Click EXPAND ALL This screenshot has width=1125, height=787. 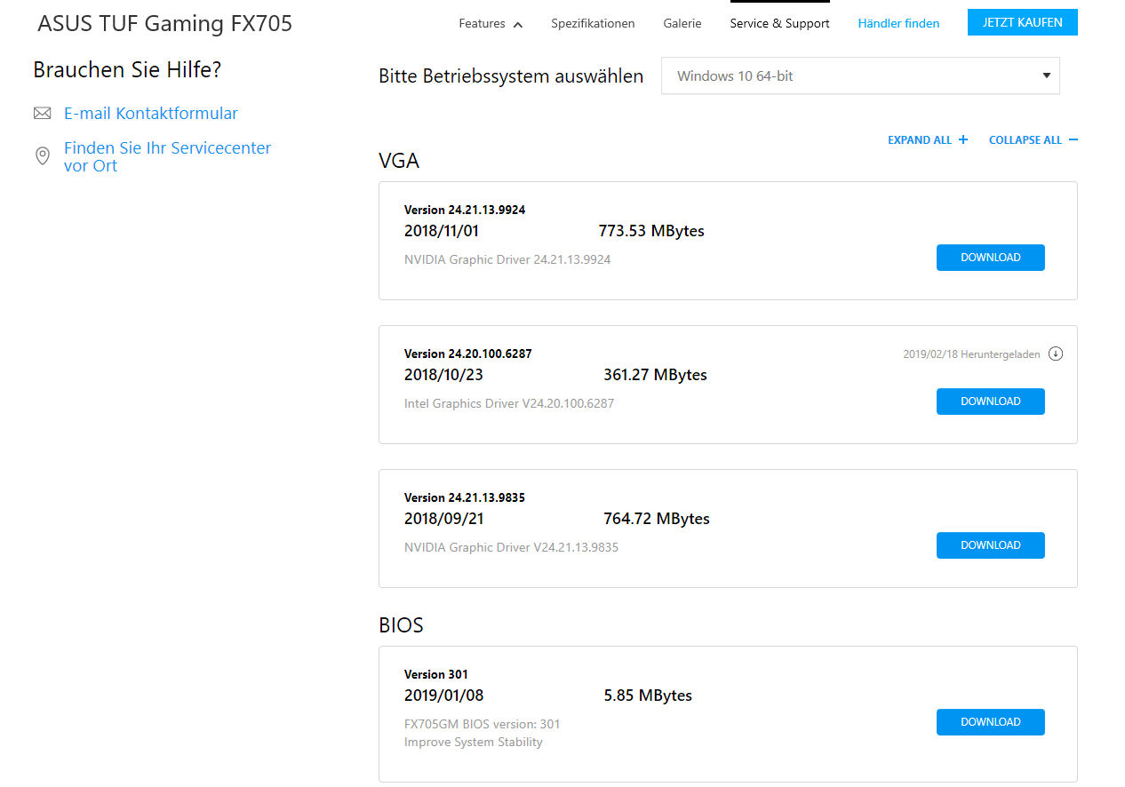(x=920, y=140)
